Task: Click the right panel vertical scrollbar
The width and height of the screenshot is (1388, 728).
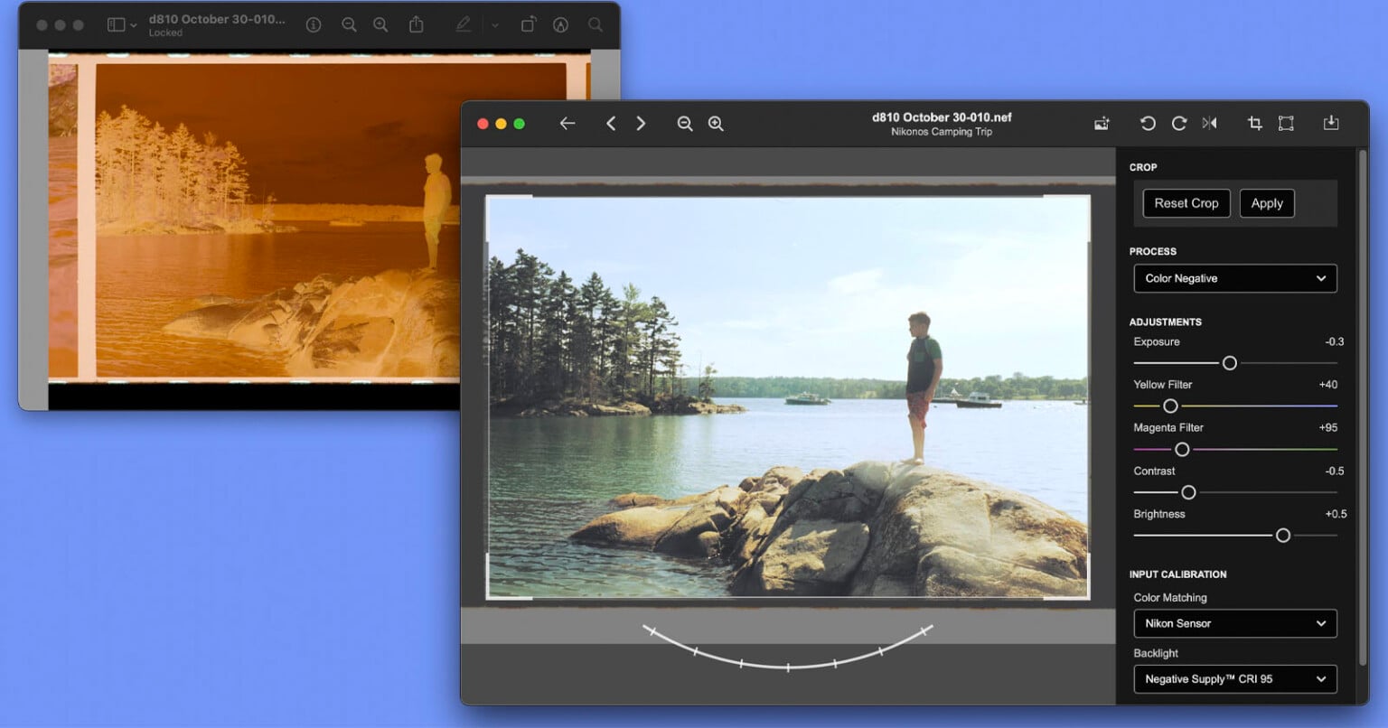Action: 1363,406
